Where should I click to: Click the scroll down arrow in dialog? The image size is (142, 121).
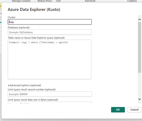tap(140, 99)
